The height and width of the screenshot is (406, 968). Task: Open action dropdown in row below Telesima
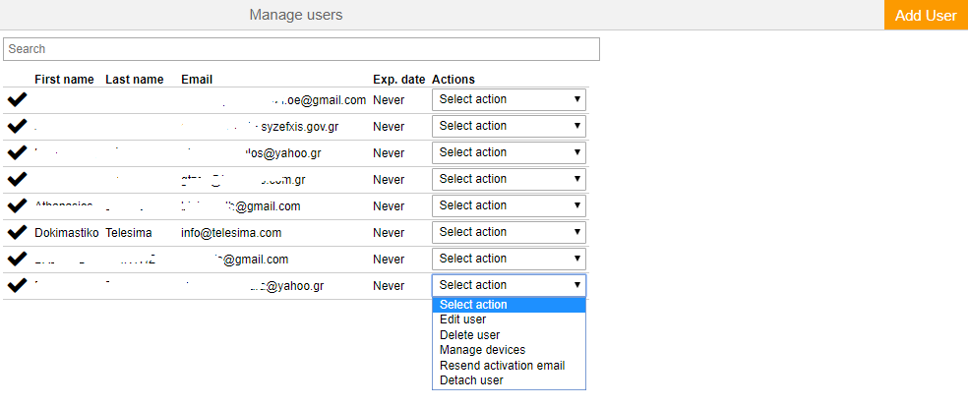pos(509,259)
